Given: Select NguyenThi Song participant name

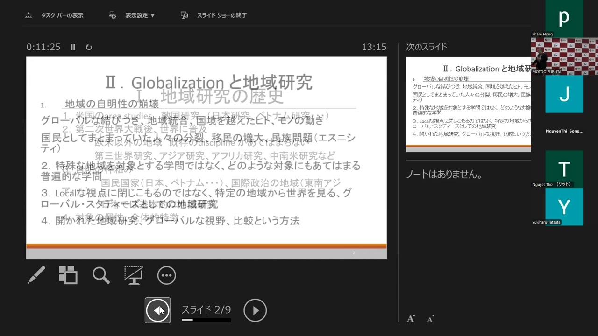Looking at the screenshot, I should [564, 131].
